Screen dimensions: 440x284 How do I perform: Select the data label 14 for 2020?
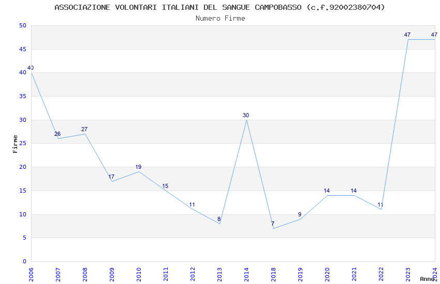[x=327, y=191]
